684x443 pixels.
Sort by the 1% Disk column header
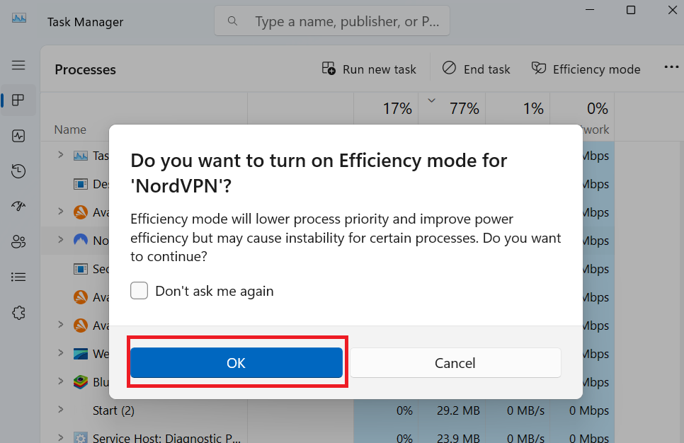[533, 108]
